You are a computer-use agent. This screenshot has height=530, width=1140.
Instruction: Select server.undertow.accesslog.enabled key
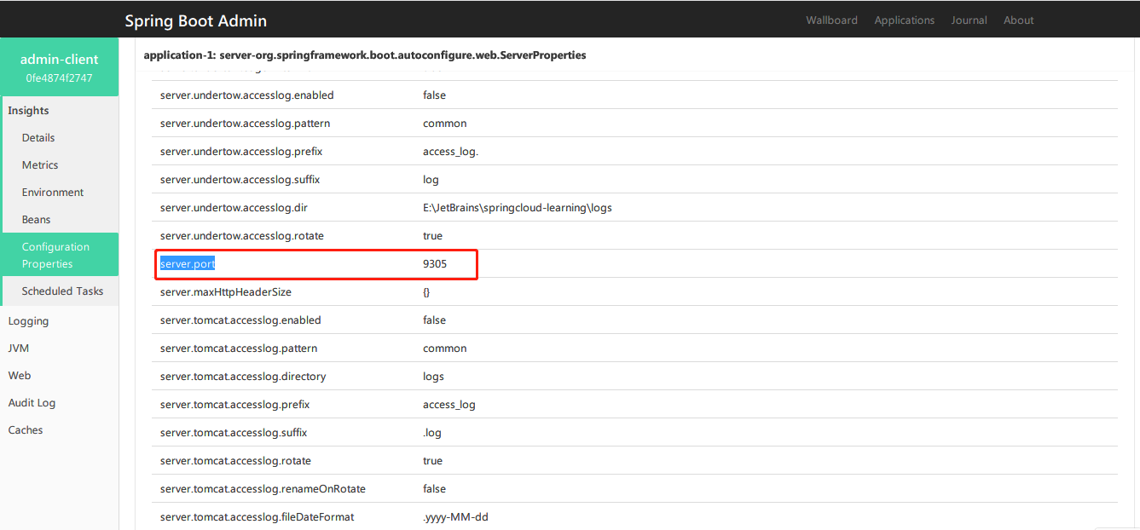[x=246, y=95]
